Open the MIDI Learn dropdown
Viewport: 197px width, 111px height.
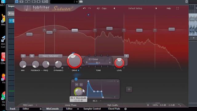pyautogui.click(x=30, y=105)
